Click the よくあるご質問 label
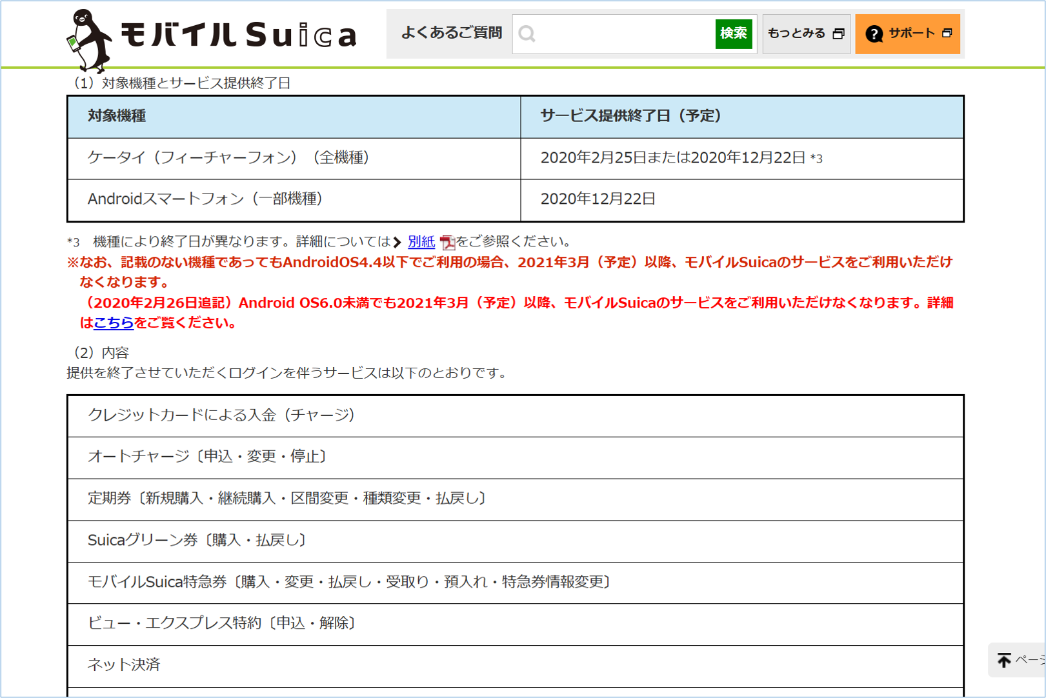This screenshot has width=1046, height=698. [x=451, y=33]
